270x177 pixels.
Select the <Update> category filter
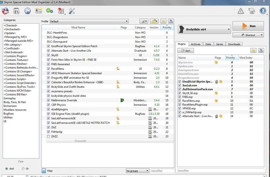click(x=10, y=33)
